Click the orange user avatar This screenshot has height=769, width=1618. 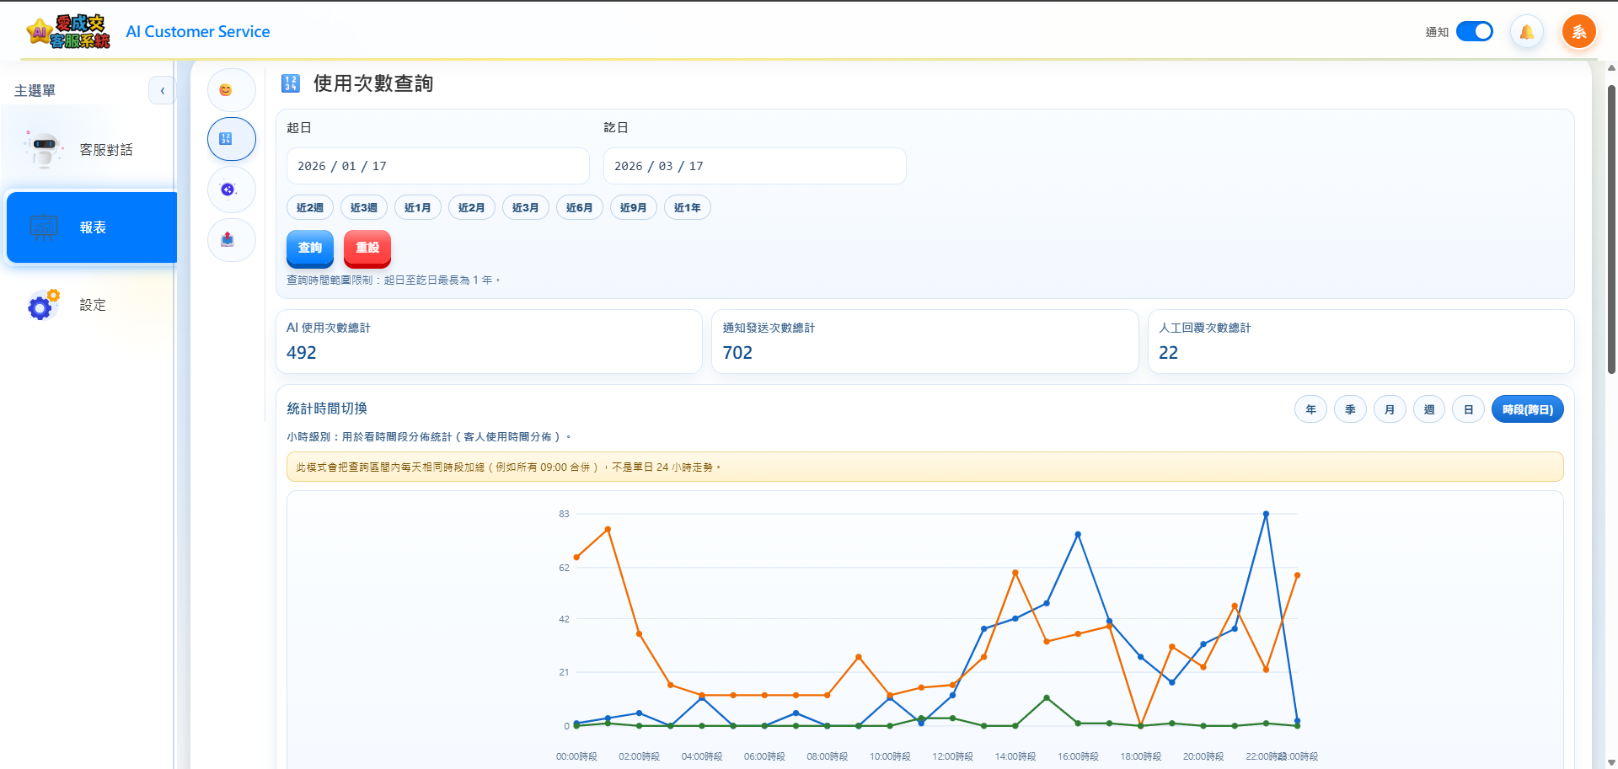point(1578,32)
